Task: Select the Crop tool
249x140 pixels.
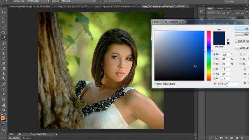Action: [x=4, y=32]
